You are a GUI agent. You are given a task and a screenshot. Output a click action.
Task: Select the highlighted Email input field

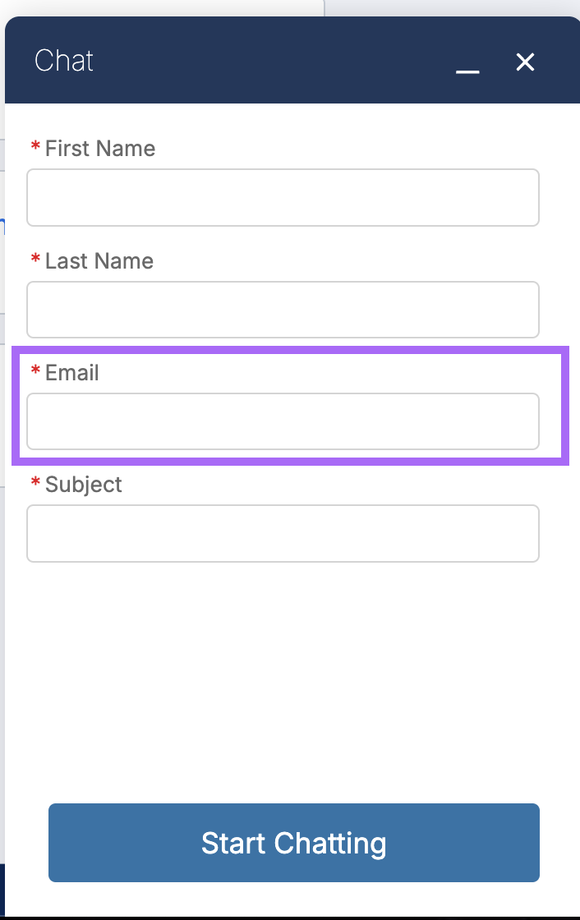283,421
